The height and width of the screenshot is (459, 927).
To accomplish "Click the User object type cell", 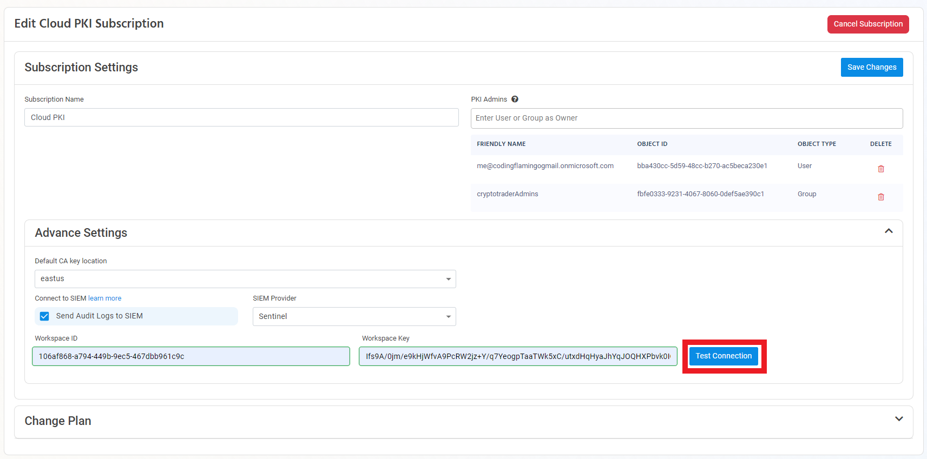I will 804,166.
